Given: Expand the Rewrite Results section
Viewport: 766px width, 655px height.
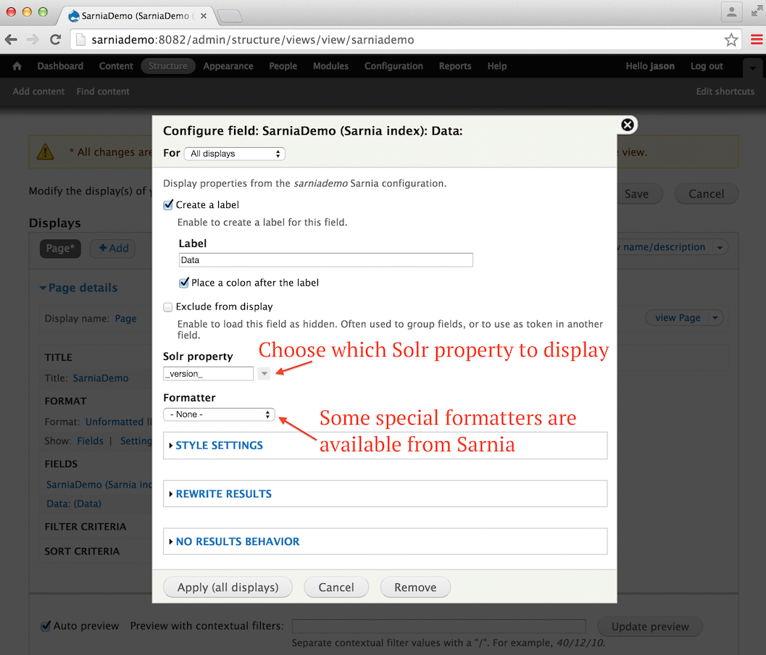Looking at the screenshot, I should 223,494.
